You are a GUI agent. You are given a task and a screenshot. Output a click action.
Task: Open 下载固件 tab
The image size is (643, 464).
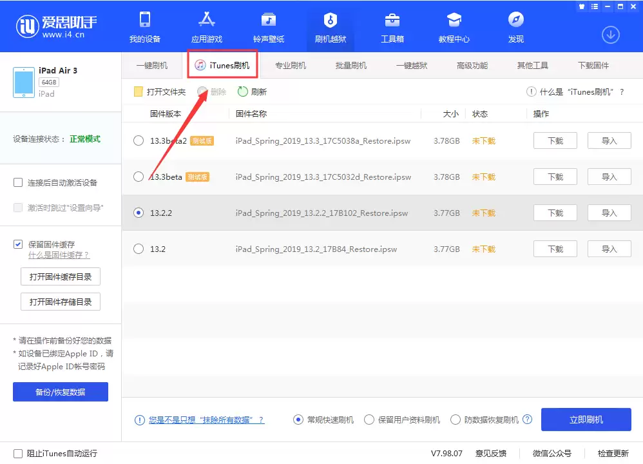coord(593,66)
